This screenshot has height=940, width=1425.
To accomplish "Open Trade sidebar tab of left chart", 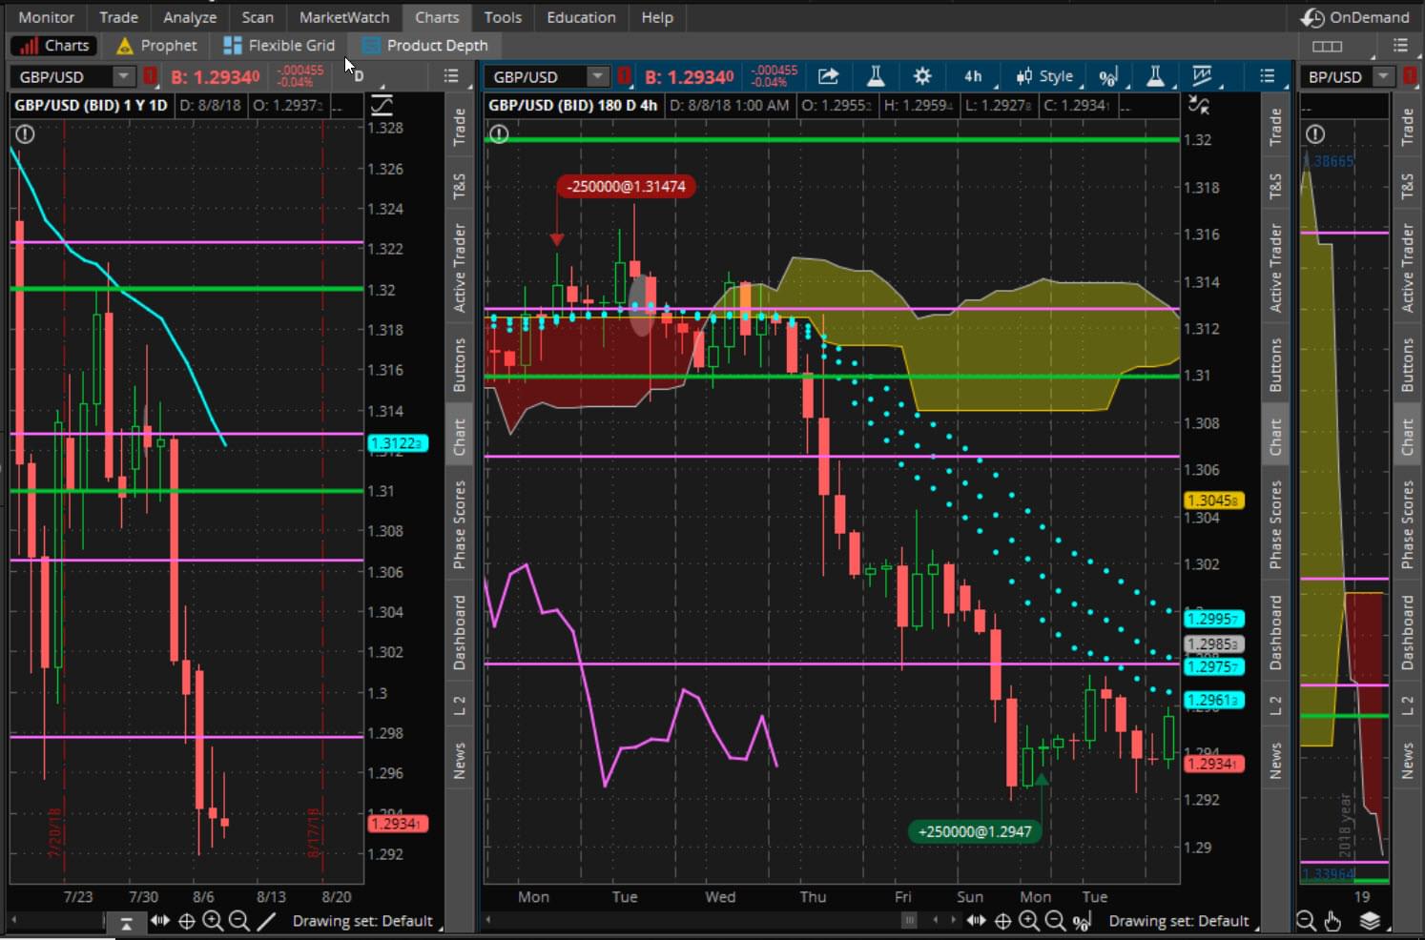I will click(459, 127).
